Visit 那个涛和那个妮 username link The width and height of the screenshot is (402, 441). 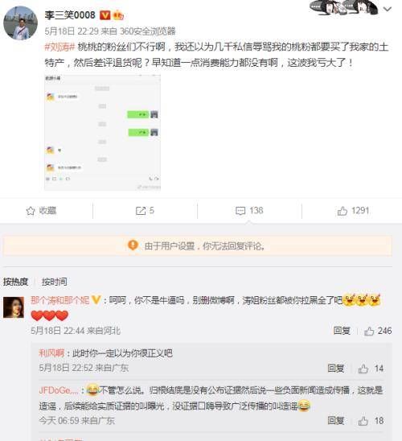click(x=59, y=300)
